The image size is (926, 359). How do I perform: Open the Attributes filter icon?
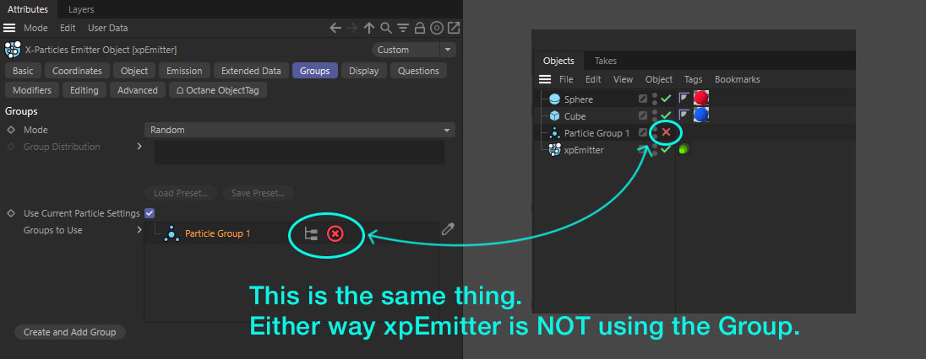point(403,28)
